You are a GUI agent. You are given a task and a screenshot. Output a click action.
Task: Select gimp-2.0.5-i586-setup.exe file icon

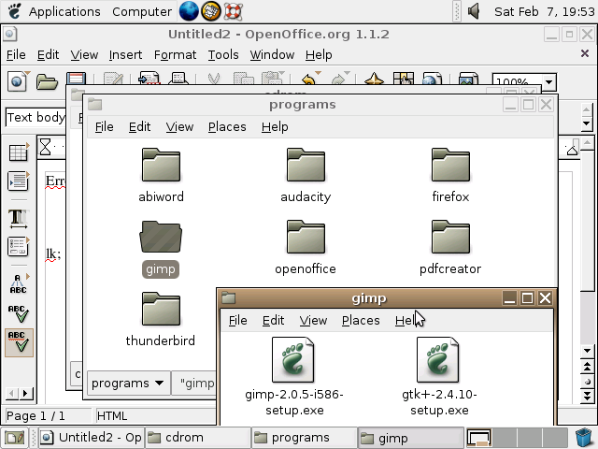coord(293,361)
